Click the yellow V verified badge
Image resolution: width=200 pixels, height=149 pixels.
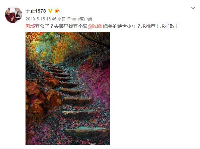[x=50, y=11]
